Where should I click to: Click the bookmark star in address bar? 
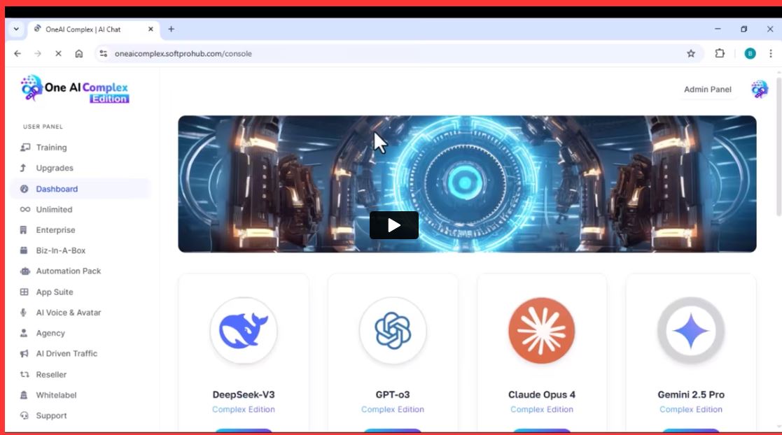(x=691, y=54)
